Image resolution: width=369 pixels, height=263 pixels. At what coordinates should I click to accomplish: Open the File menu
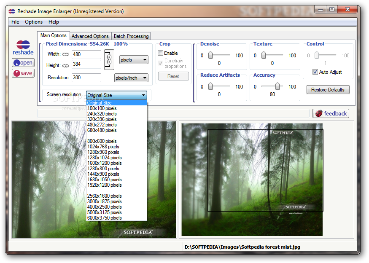point(15,22)
